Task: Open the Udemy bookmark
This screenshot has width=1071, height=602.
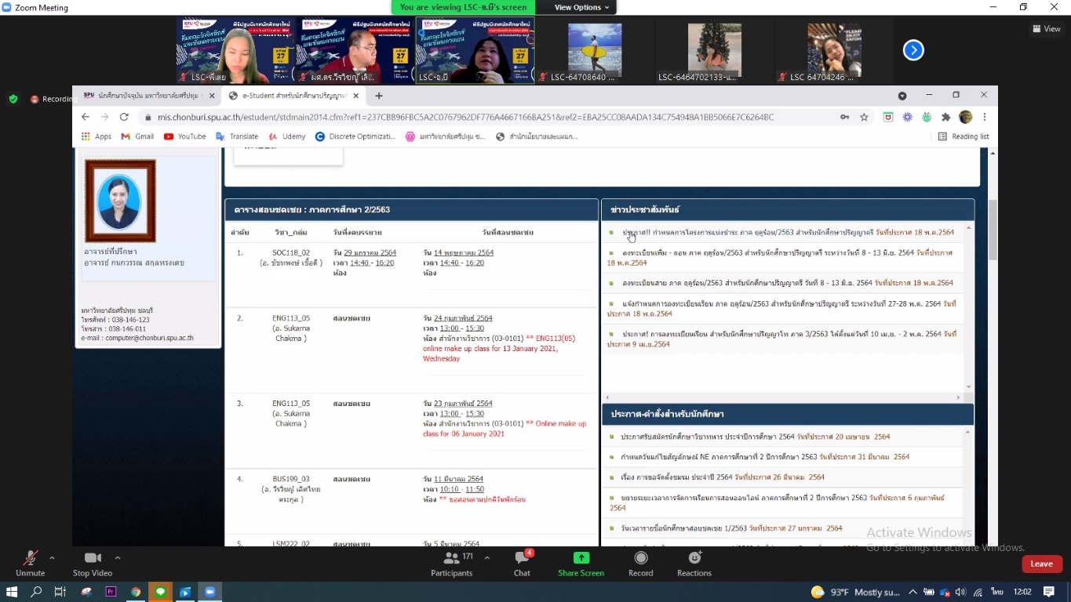Action: (x=287, y=136)
